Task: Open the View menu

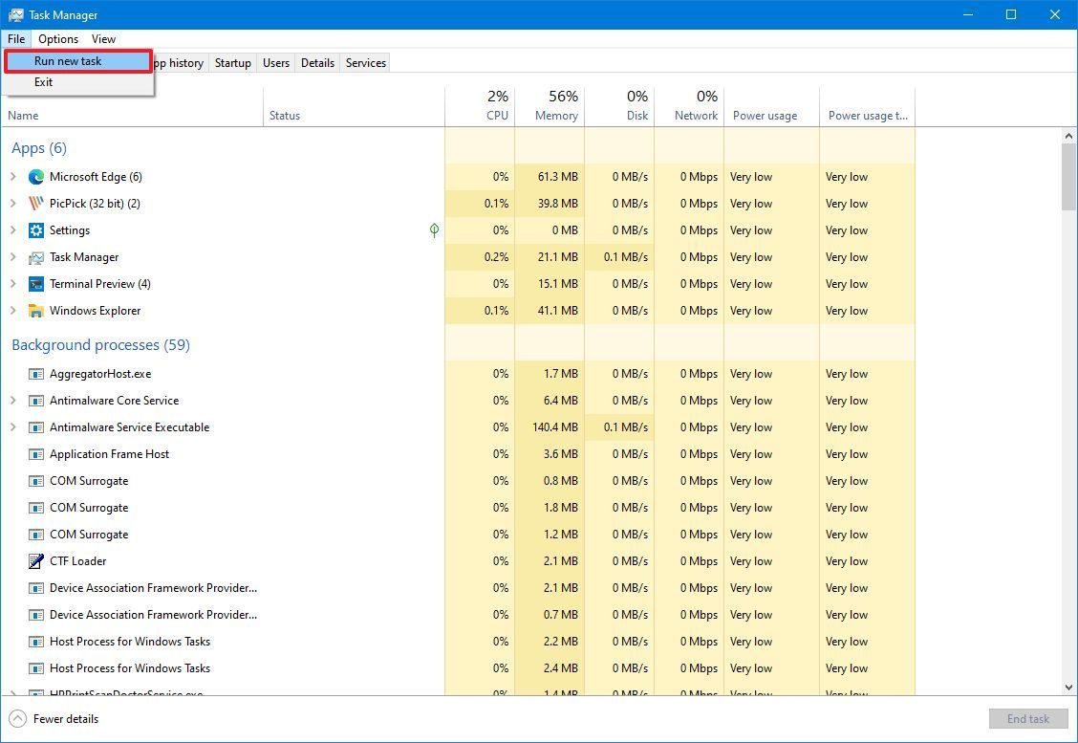Action: 103,38
